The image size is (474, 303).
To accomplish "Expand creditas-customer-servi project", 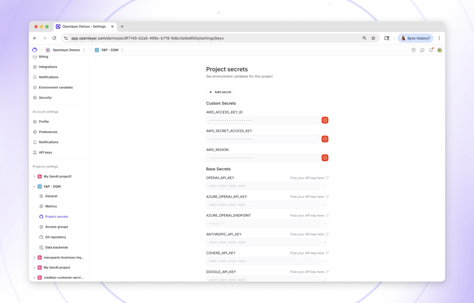I will [34, 278].
